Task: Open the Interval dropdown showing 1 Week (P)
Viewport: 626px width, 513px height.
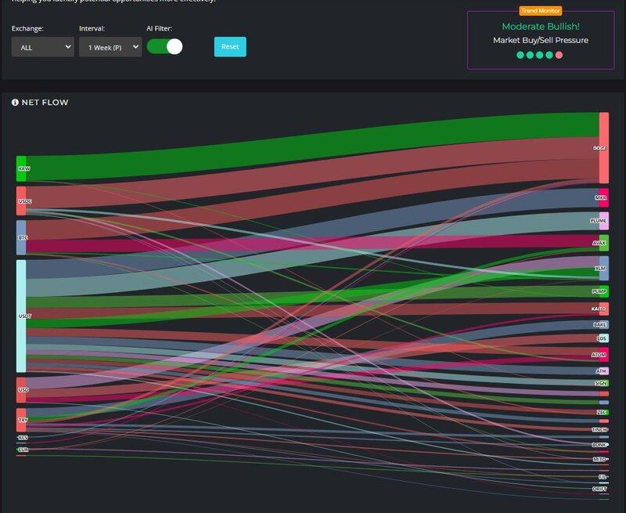Action: [x=110, y=47]
